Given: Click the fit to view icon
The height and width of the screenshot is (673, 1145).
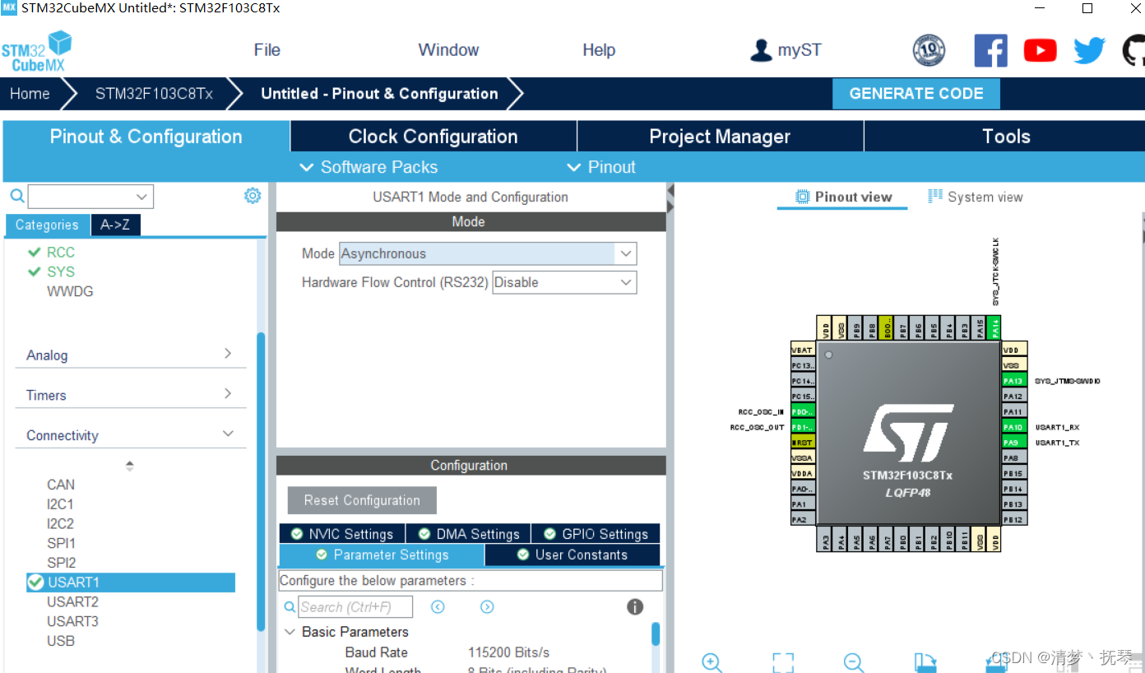Looking at the screenshot, I should (783, 662).
